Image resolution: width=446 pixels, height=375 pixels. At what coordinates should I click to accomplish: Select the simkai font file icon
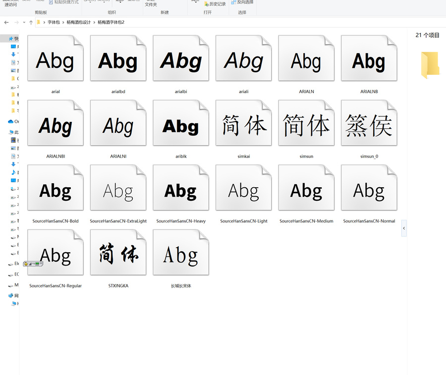click(x=243, y=123)
